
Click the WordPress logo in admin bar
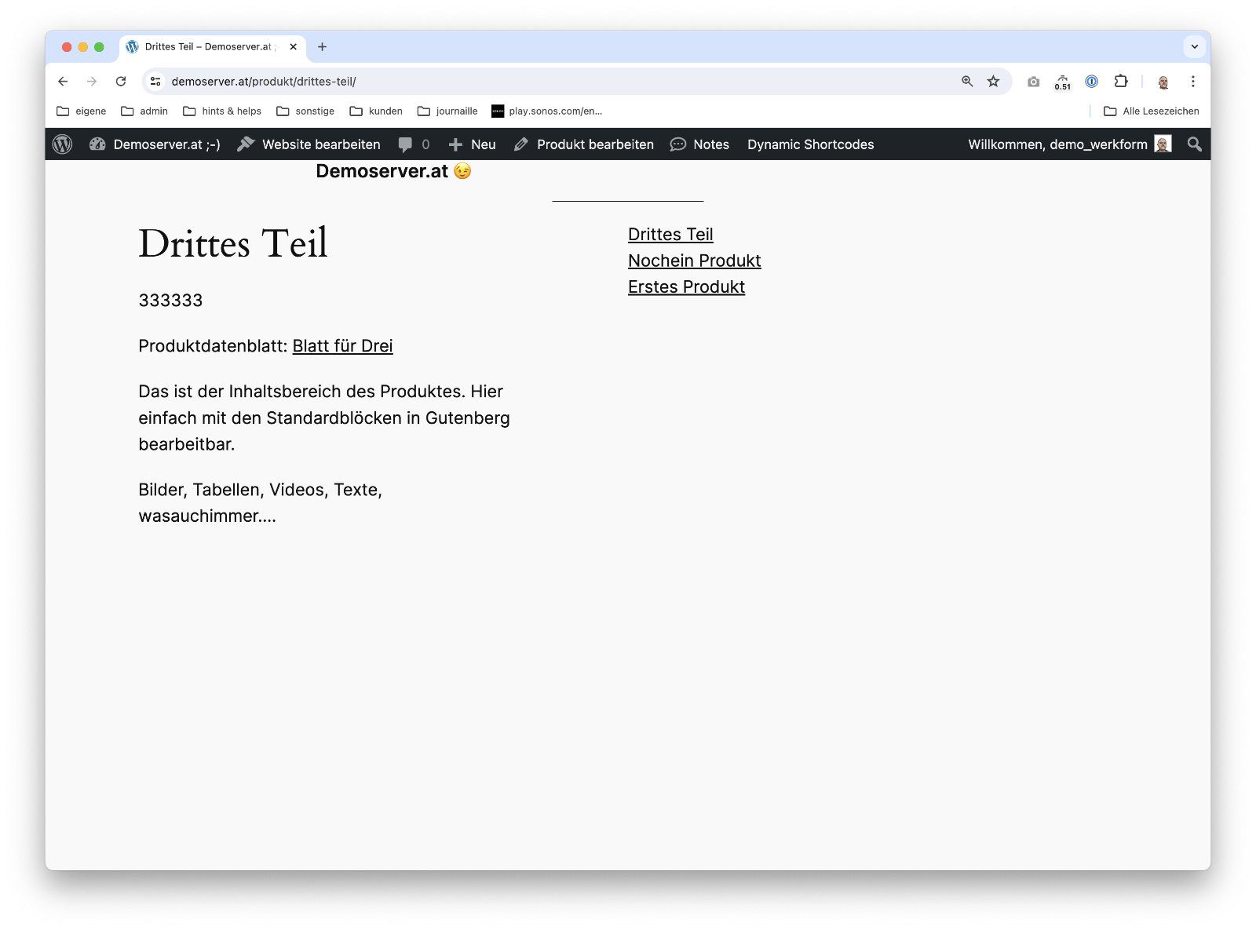pos(63,144)
